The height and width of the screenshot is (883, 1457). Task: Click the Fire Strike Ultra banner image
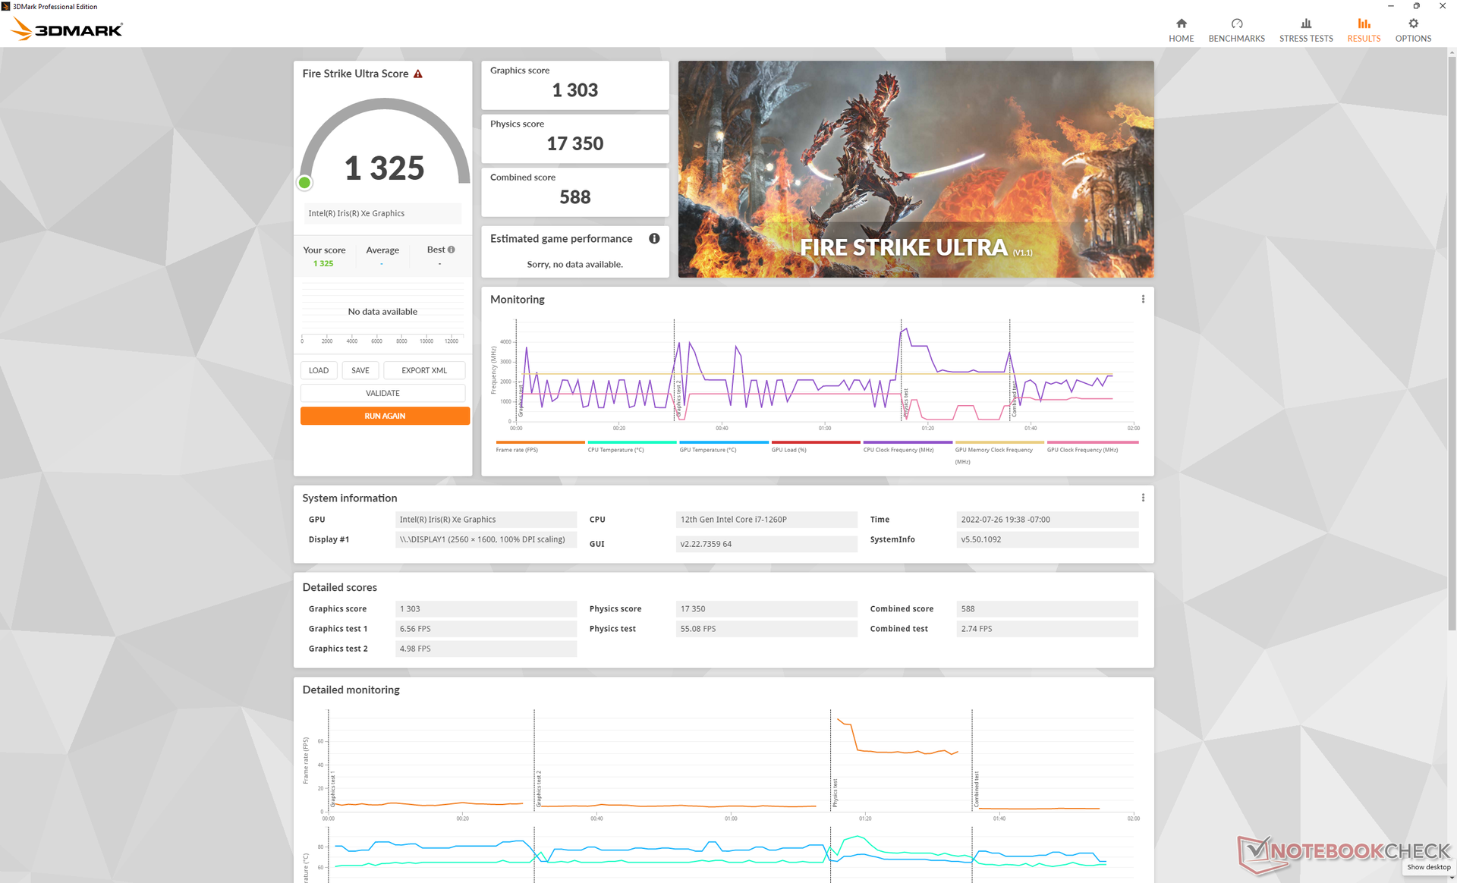click(x=915, y=169)
